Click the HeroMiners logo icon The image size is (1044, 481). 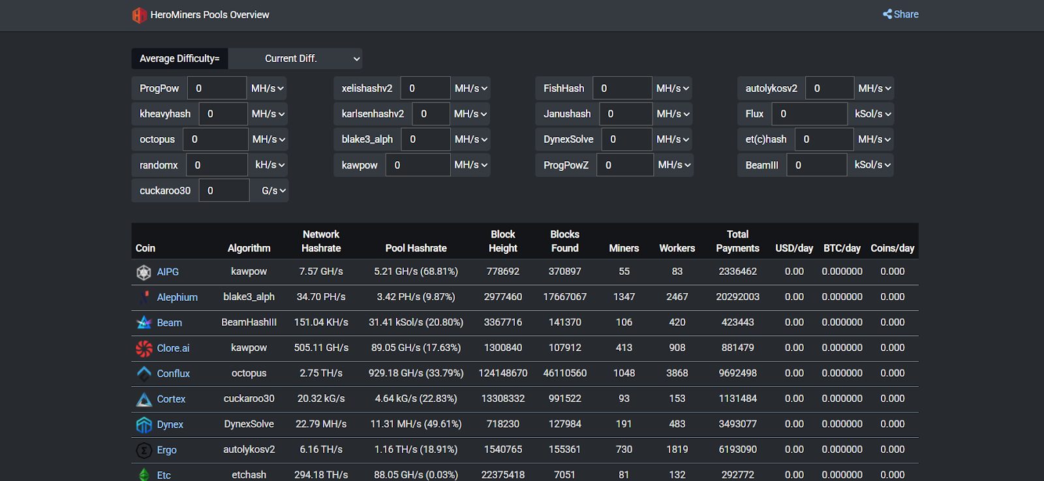point(139,15)
